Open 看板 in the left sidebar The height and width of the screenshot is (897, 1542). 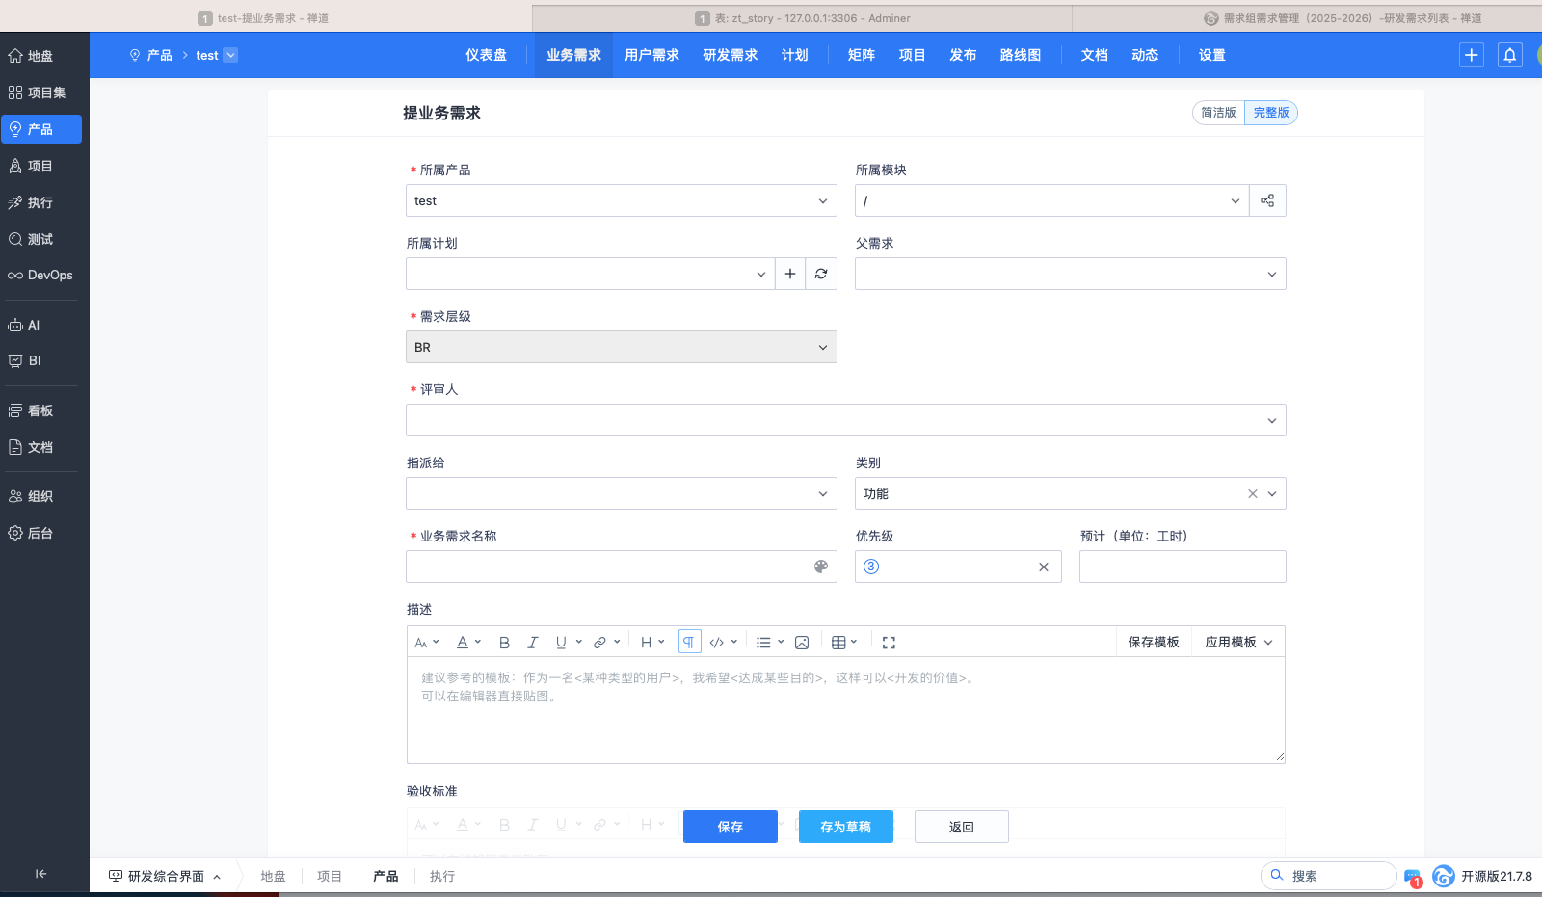coord(41,410)
